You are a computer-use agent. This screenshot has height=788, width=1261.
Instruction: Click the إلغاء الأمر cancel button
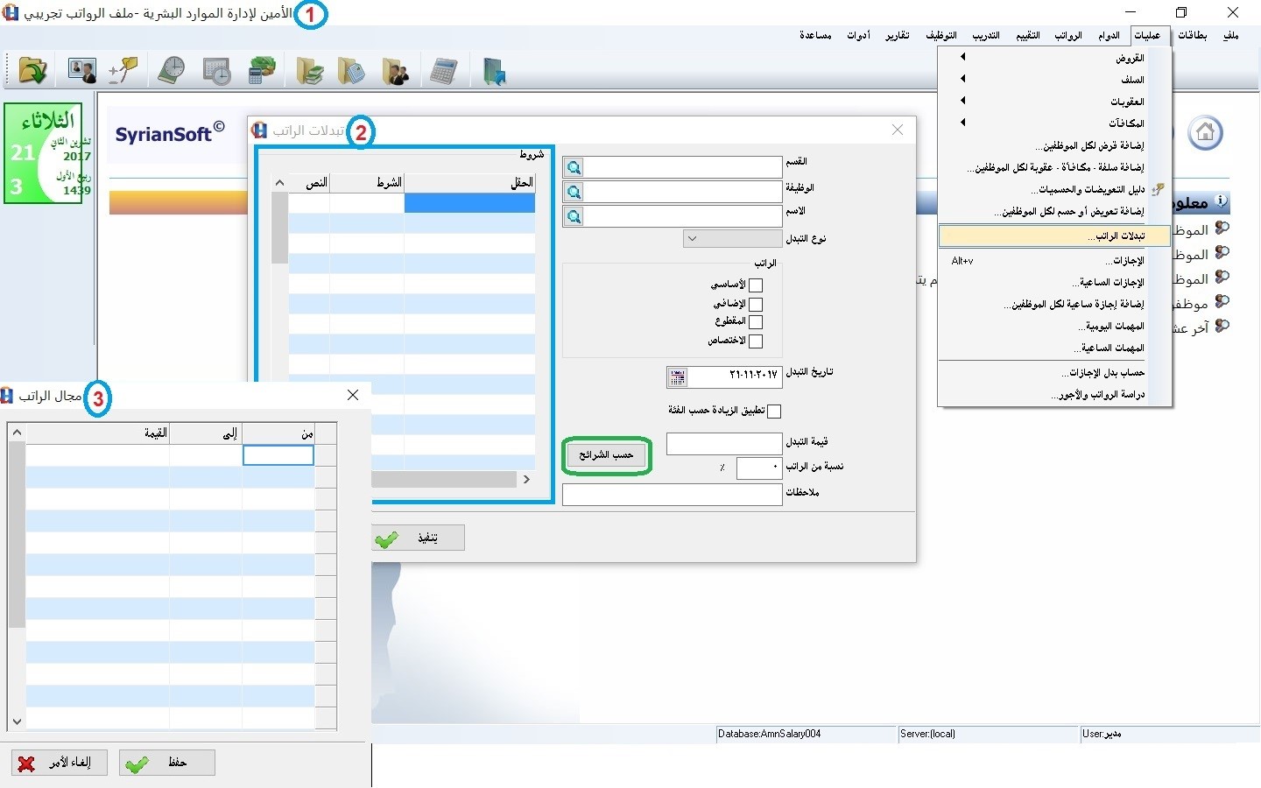(60, 763)
